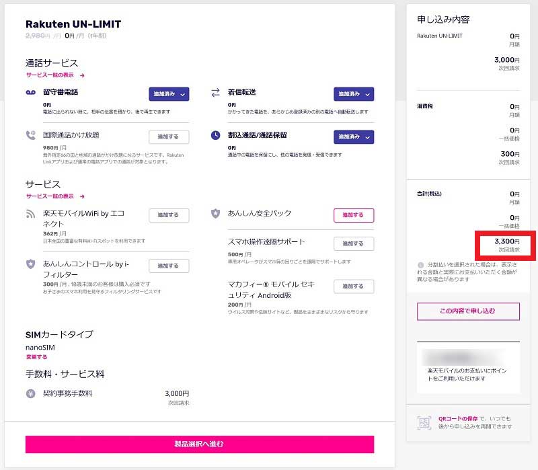Click the 手数料・サービス料 heading
Screen dimensions: 538x470
pos(65,374)
